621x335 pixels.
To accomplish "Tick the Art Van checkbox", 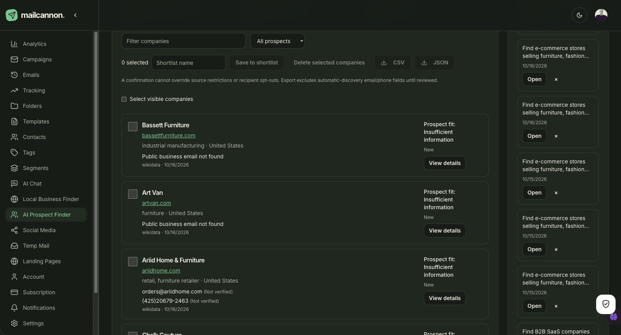I will (x=133, y=194).
